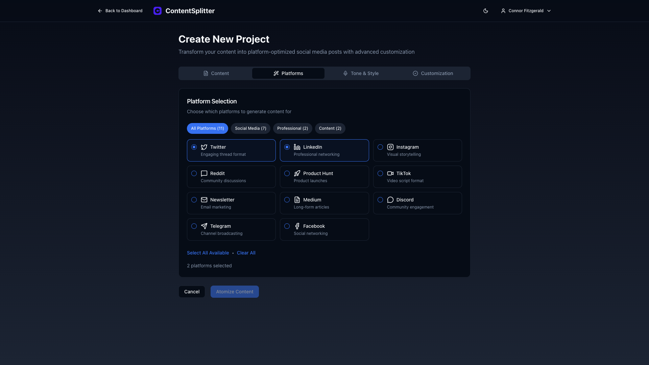Click the Customization checkmark circle icon
This screenshot has width=649, height=365.
(x=415, y=73)
